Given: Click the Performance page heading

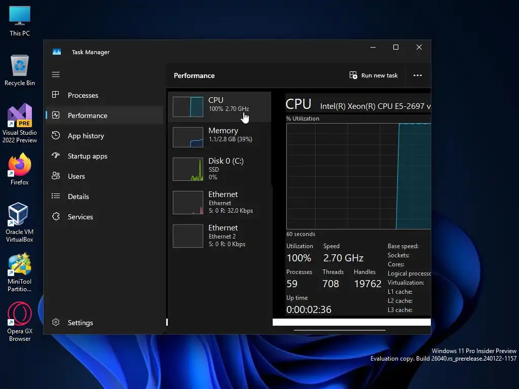Looking at the screenshot, I should (x=194, y=75).
